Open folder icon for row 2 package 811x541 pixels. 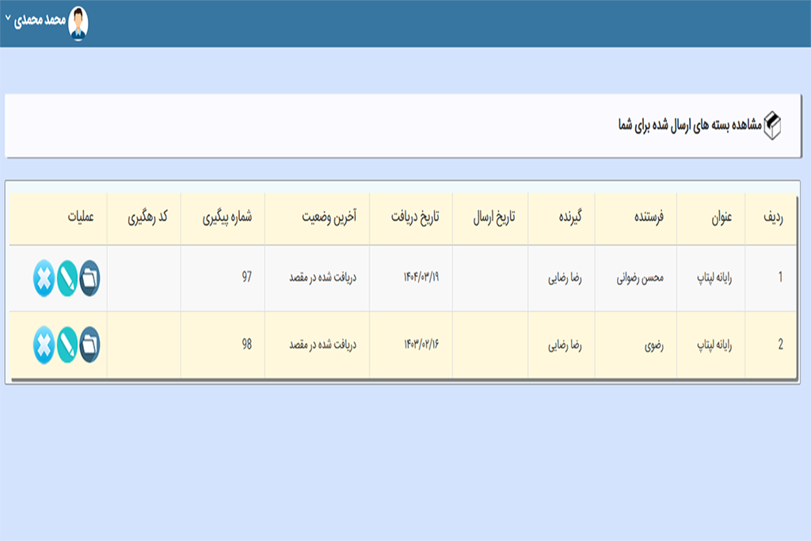[x=90, y=345]
